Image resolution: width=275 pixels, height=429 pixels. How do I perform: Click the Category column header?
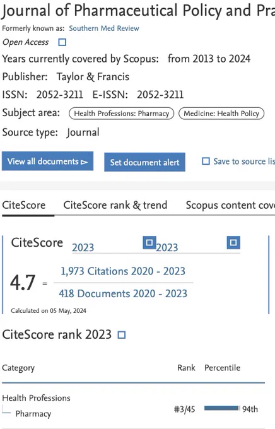18,368
